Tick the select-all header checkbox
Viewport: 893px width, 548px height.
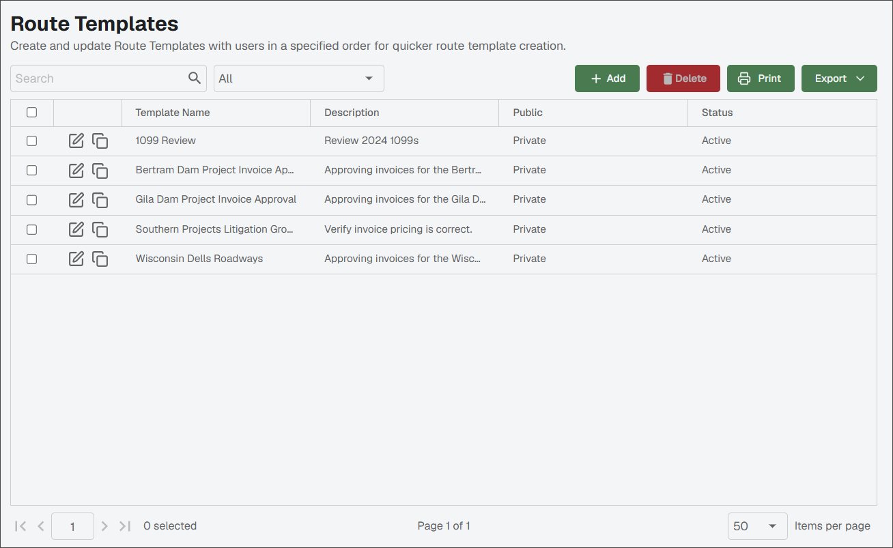click(31, 113)
